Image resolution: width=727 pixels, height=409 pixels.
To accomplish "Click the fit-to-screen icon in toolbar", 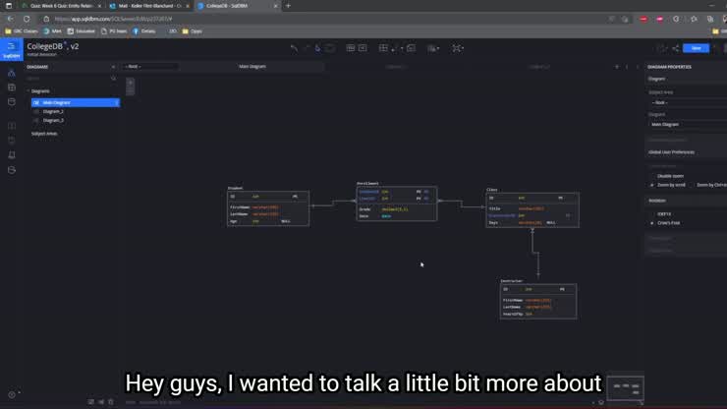I will (x=457, y=47).
